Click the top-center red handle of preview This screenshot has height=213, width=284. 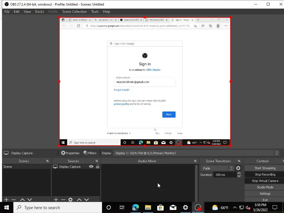[145, 17]
